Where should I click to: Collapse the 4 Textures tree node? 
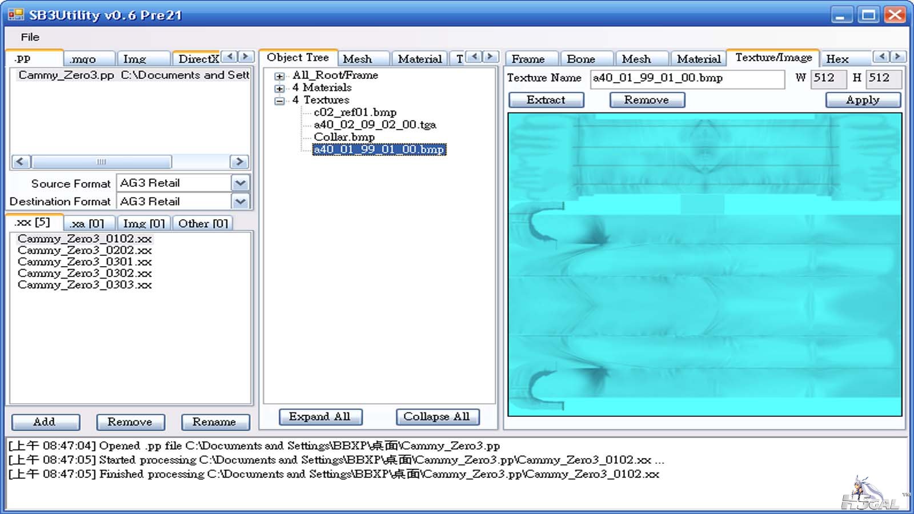point(279,101)
